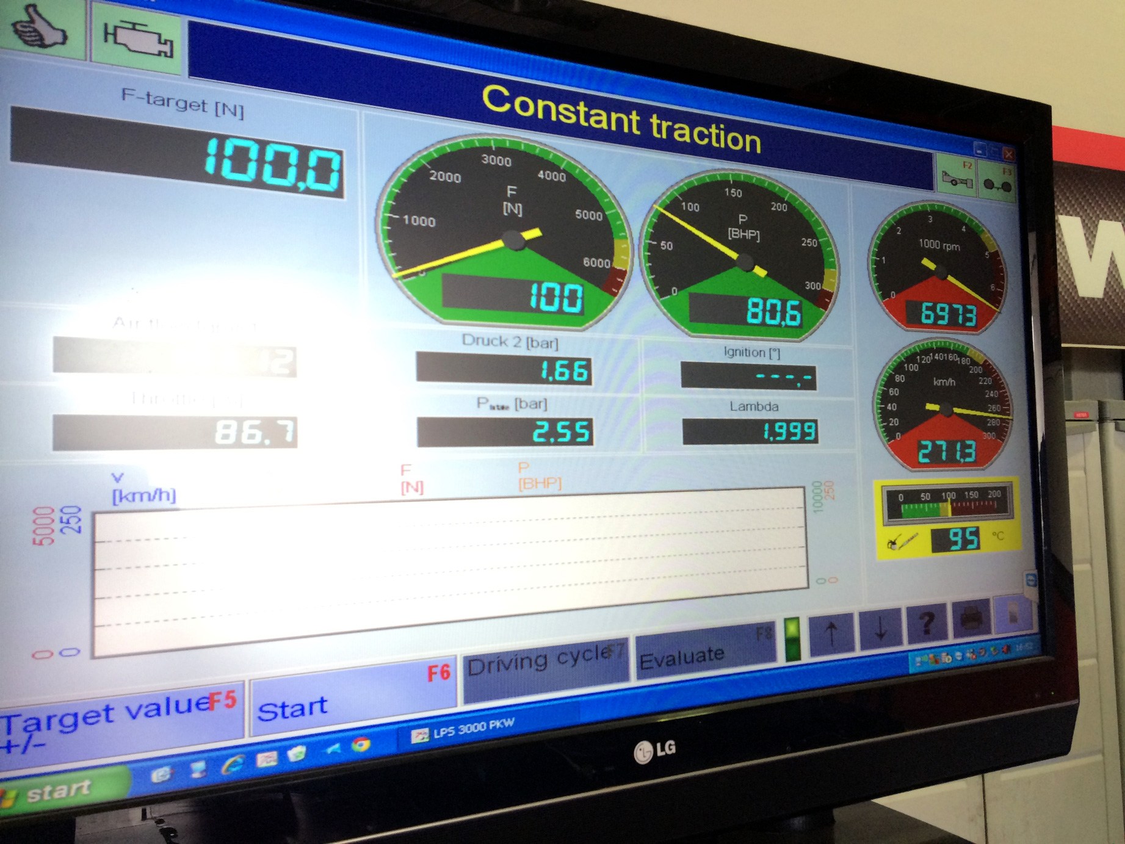Click the muted volume tray icon
Viewport: 1125px width, 844px height.
tap(1006, 649)
